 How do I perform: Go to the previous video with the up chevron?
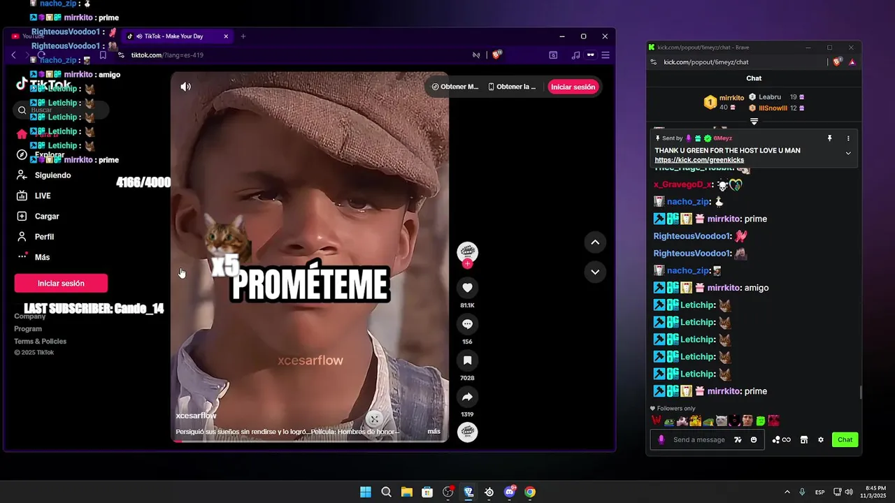click(595, 242)
